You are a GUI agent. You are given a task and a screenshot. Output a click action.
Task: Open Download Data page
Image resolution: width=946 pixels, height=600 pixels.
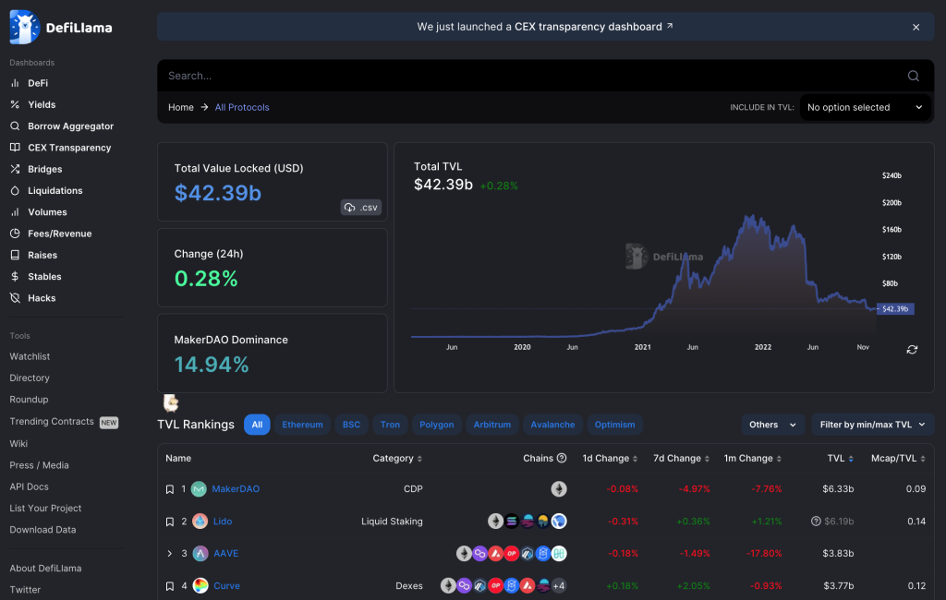42,530
